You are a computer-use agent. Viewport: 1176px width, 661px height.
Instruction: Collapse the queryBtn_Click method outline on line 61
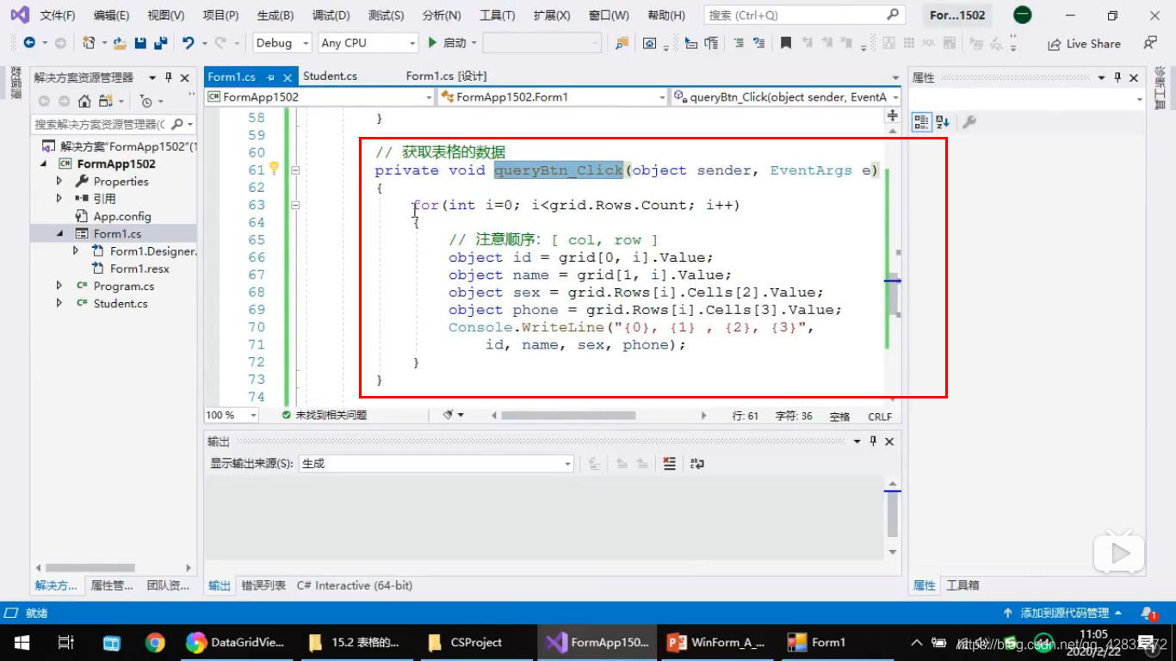(x=295, y=170)
